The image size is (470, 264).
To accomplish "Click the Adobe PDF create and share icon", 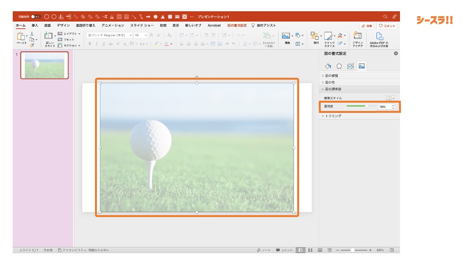I will pos(379,36).
